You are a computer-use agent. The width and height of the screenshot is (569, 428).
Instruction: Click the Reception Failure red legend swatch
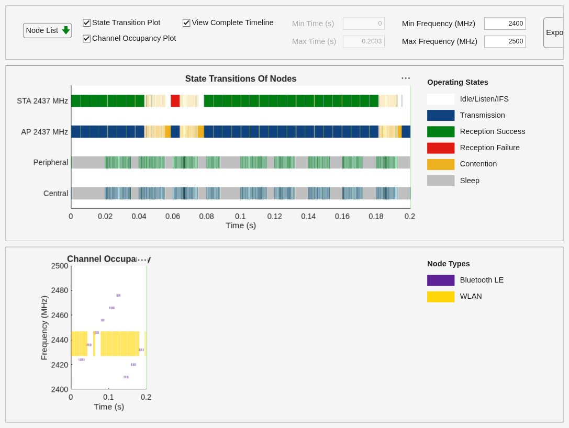(x=441, y=148)
